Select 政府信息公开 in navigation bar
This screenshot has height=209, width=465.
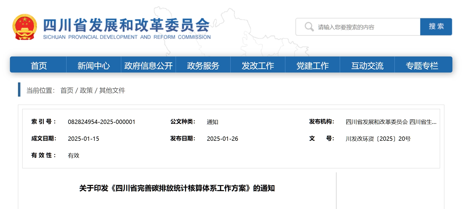click(148, 66)
